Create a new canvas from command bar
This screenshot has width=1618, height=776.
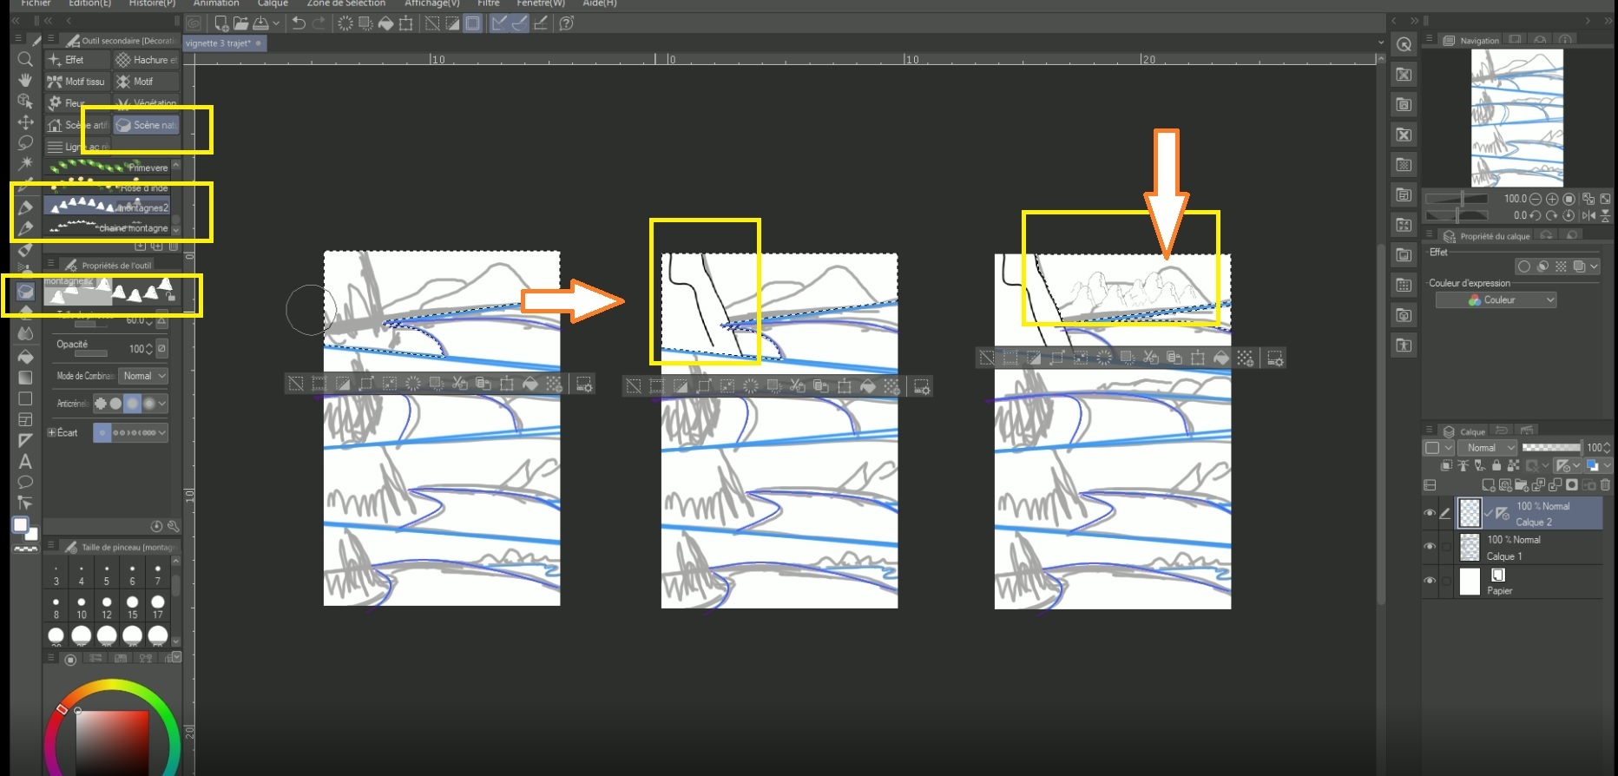(x=221, y=23)
